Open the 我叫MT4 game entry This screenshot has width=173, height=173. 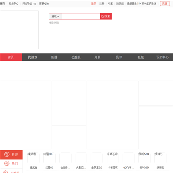click(145, 160)
